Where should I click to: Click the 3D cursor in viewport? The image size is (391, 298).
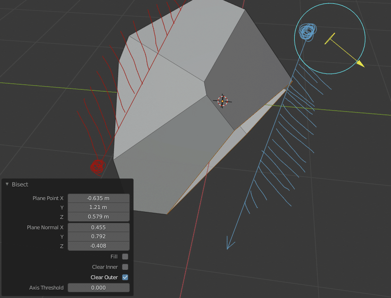coord(222,101)
